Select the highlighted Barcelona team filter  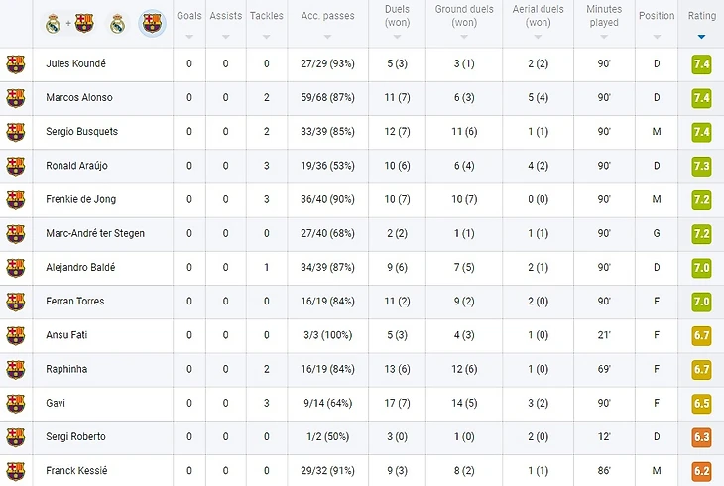[152, 23]
